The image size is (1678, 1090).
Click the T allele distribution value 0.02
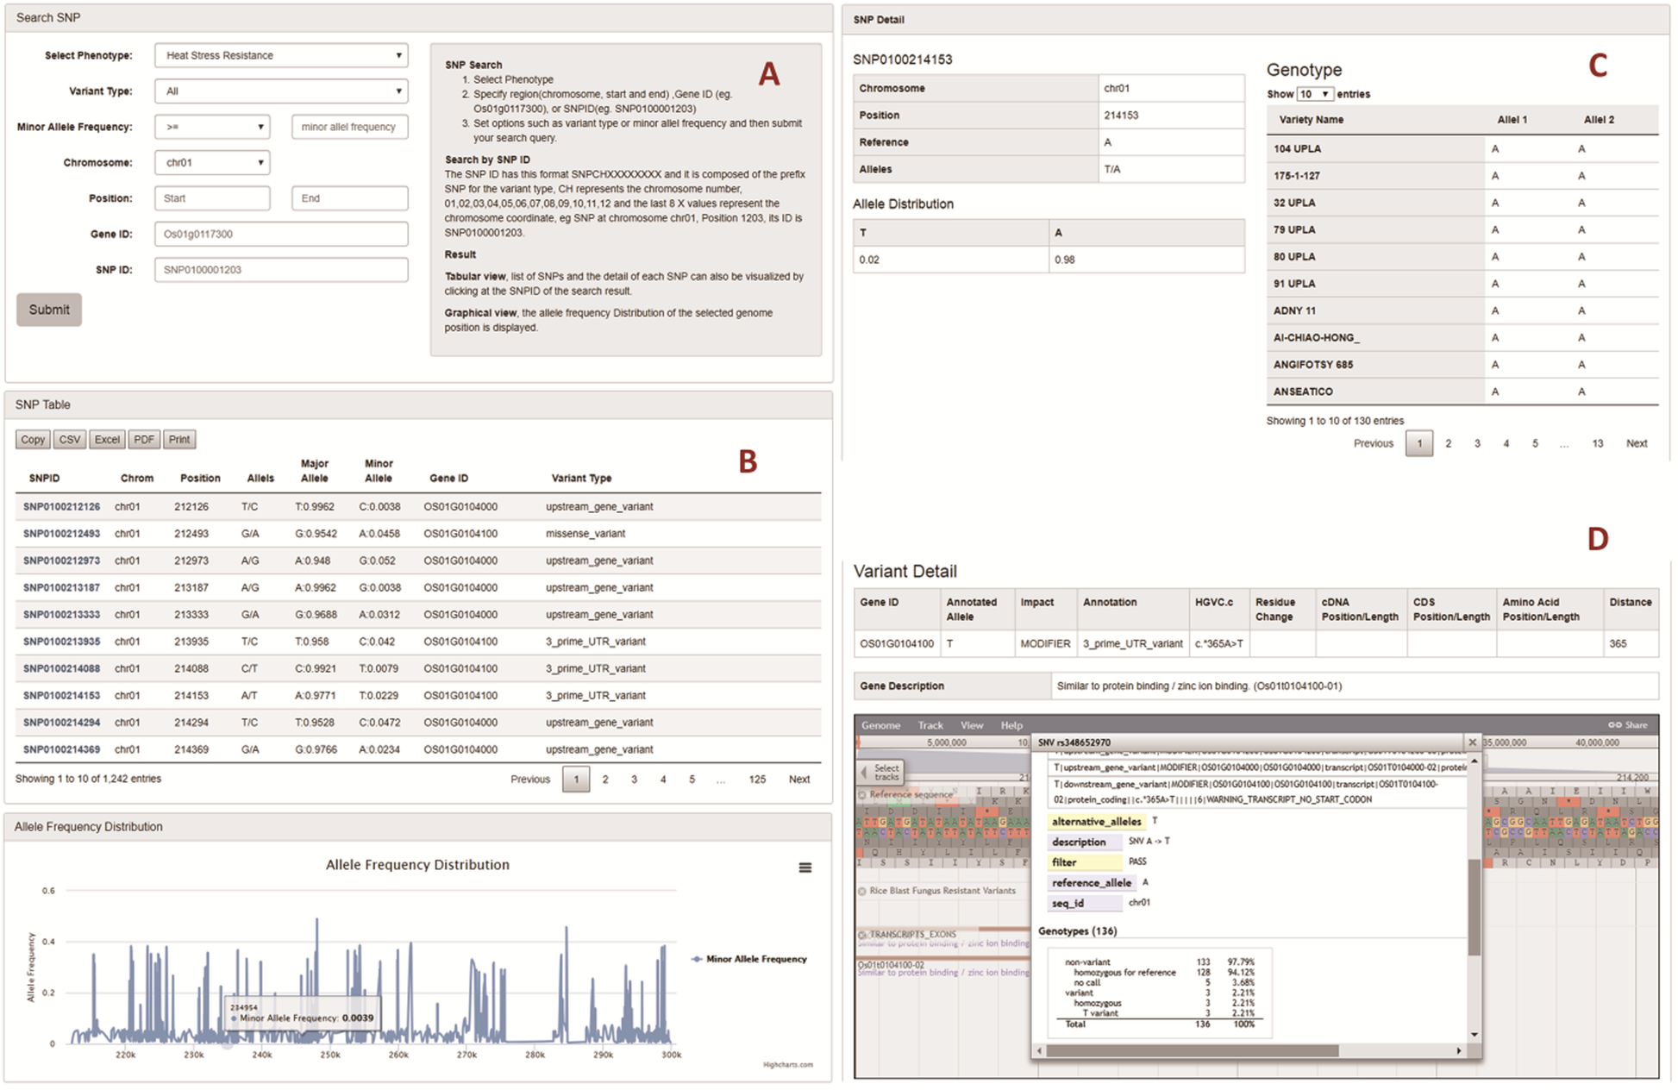(x=869, y=260)
